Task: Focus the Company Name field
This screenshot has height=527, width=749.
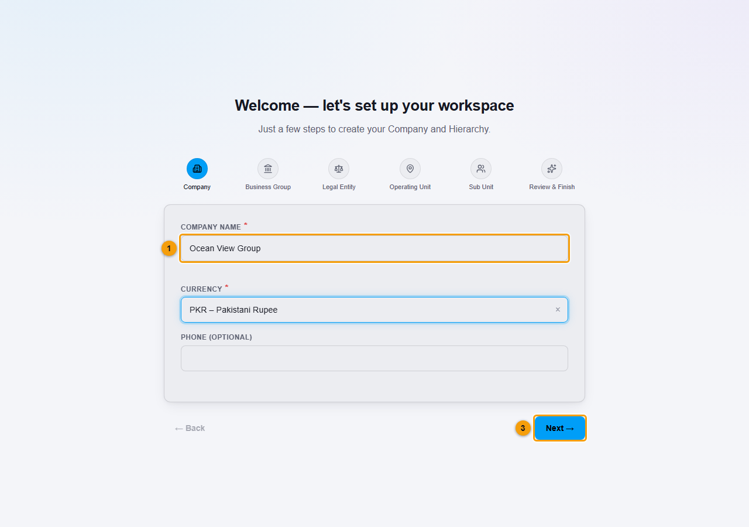Action: click(374, 248)
